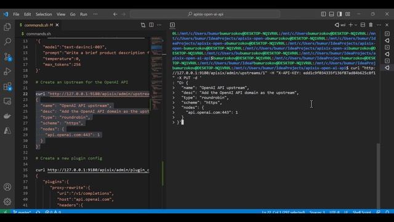Toggle the primary side bar layout icon
394x222 pixels.
pos(323,14)
